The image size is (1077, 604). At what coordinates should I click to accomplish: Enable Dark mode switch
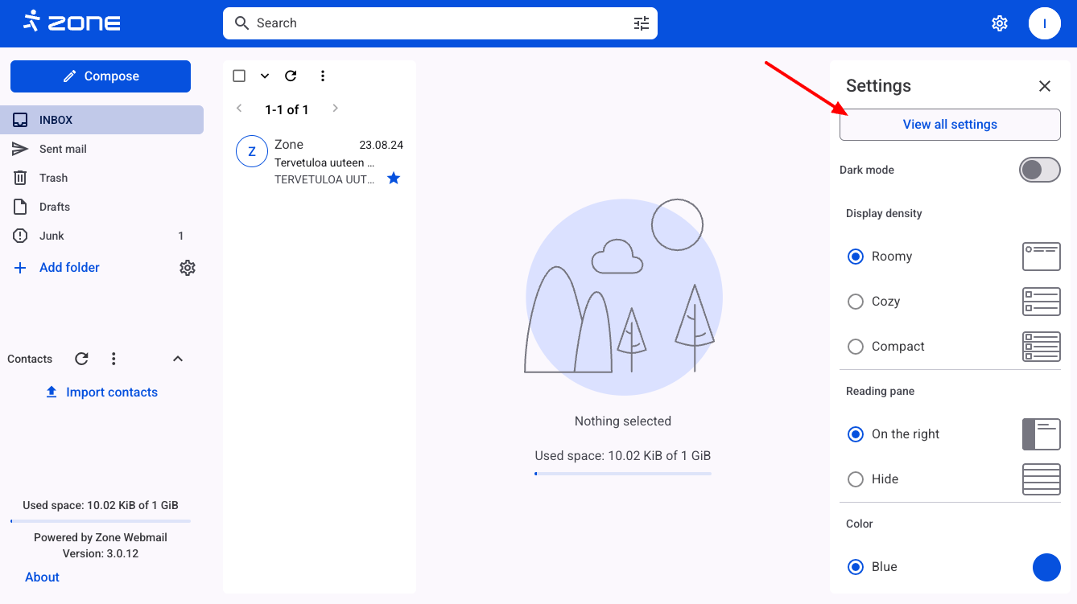coord(1039,170)
